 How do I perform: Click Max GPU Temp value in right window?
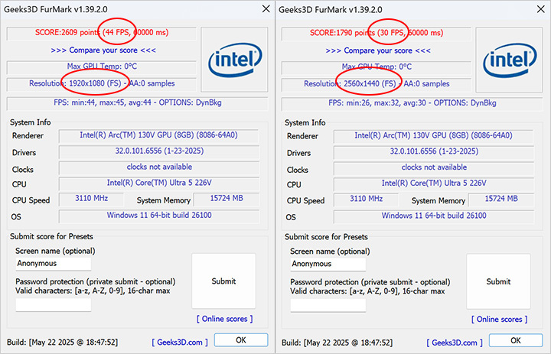(377, 67)
